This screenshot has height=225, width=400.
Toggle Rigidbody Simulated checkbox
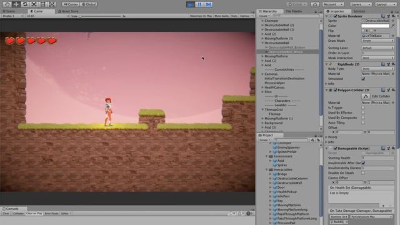click(x=363, y=79)
